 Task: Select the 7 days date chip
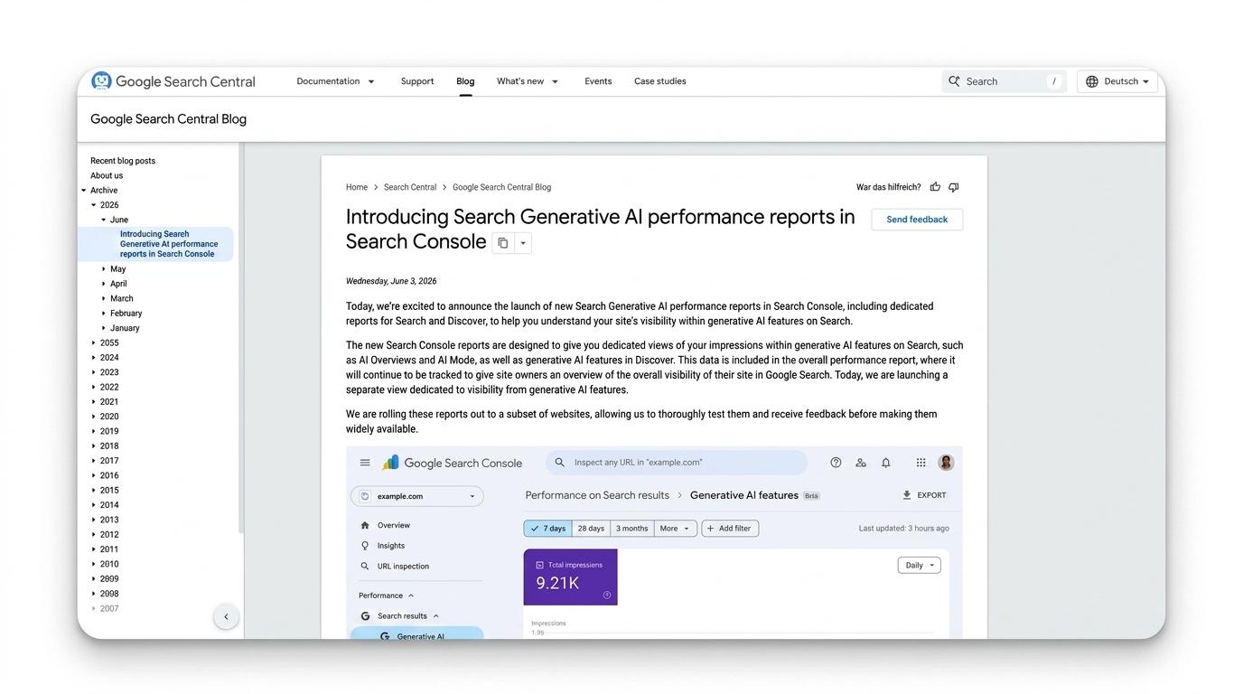pos(548,529)
